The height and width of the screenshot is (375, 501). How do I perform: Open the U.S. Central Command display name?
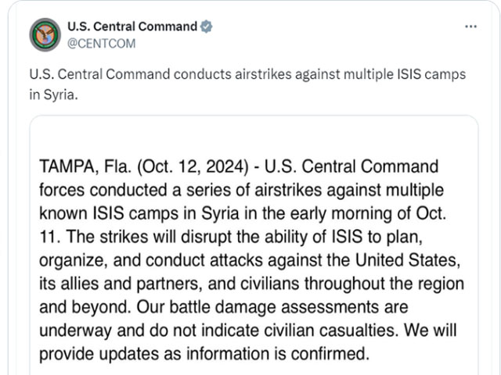tap(132, 27)
